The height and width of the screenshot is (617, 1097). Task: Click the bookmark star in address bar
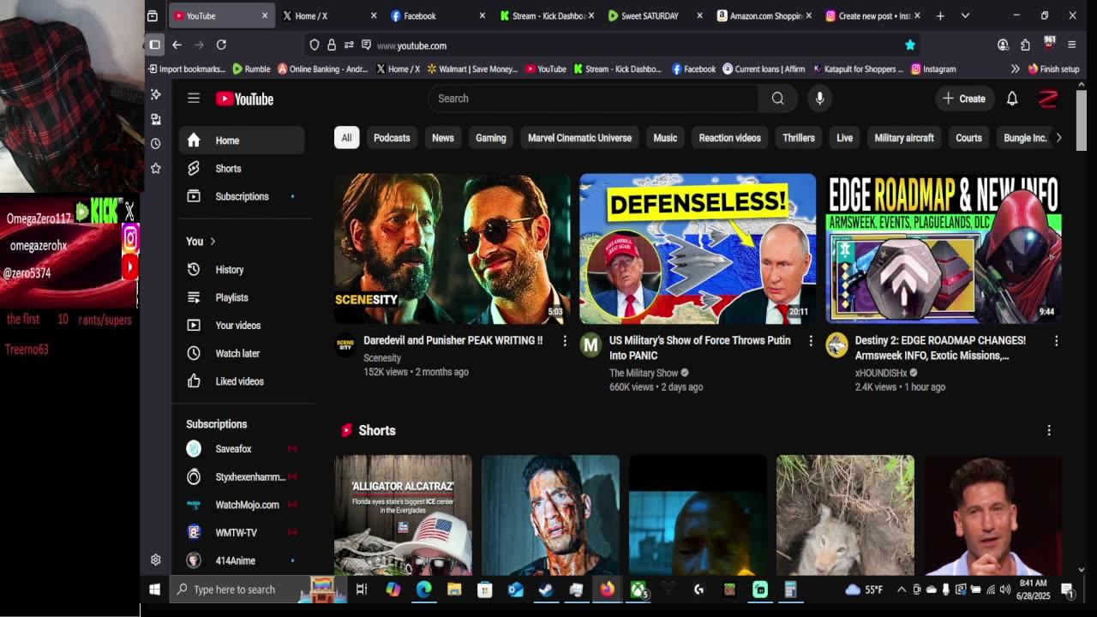click(x=910, y=45)
